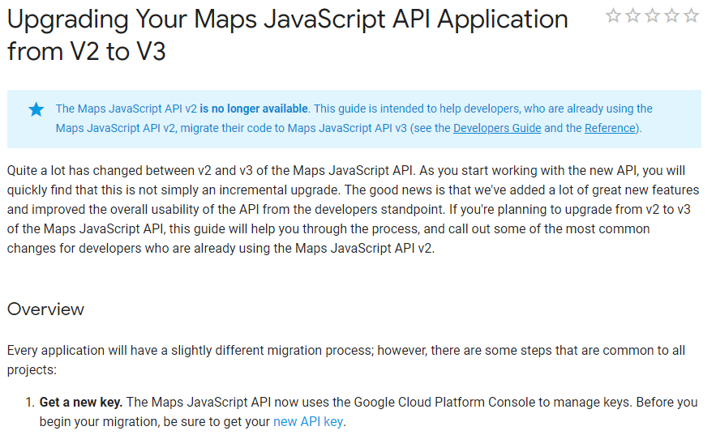Click the bold 'is no longer available' text
Viewport: 716px width, 435px height.
pos(254,109)
